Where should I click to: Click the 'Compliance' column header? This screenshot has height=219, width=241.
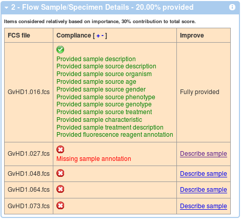[74, 35]
